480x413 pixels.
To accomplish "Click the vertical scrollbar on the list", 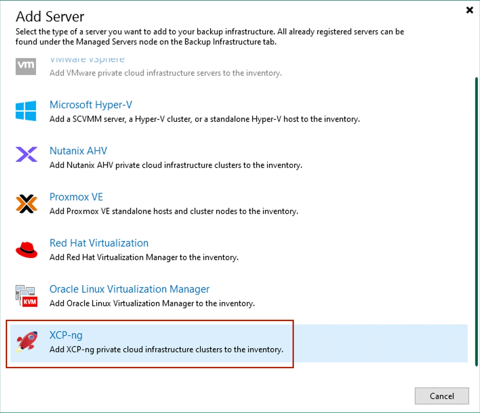I will [x=476, y=220].
